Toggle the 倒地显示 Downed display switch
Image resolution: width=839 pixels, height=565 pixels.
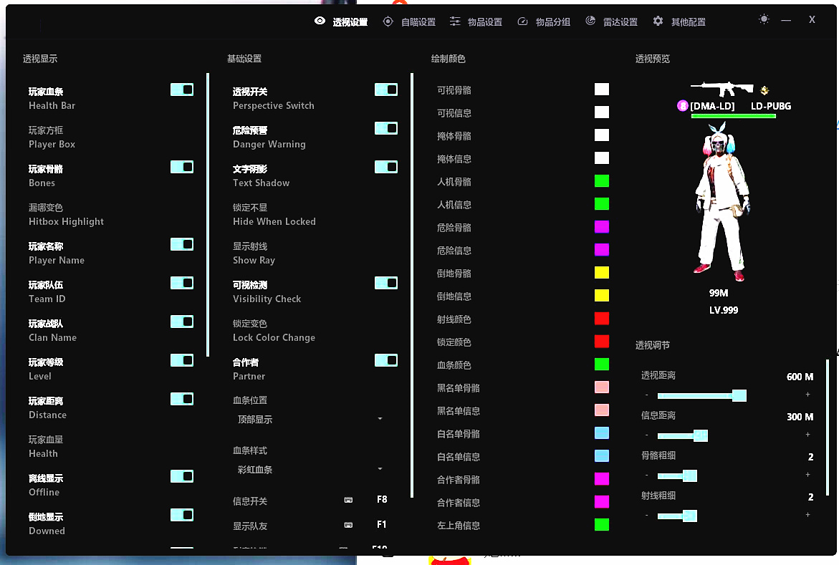(183, 515)
